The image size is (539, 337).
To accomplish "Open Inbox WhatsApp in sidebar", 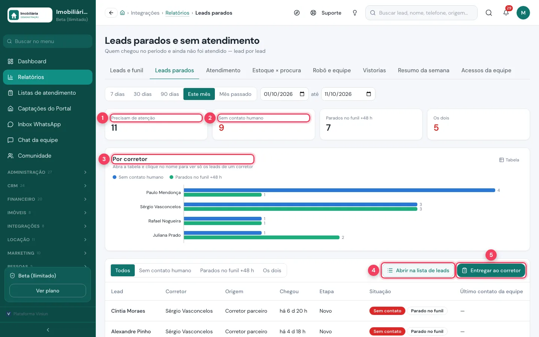I will pos(48,124).
